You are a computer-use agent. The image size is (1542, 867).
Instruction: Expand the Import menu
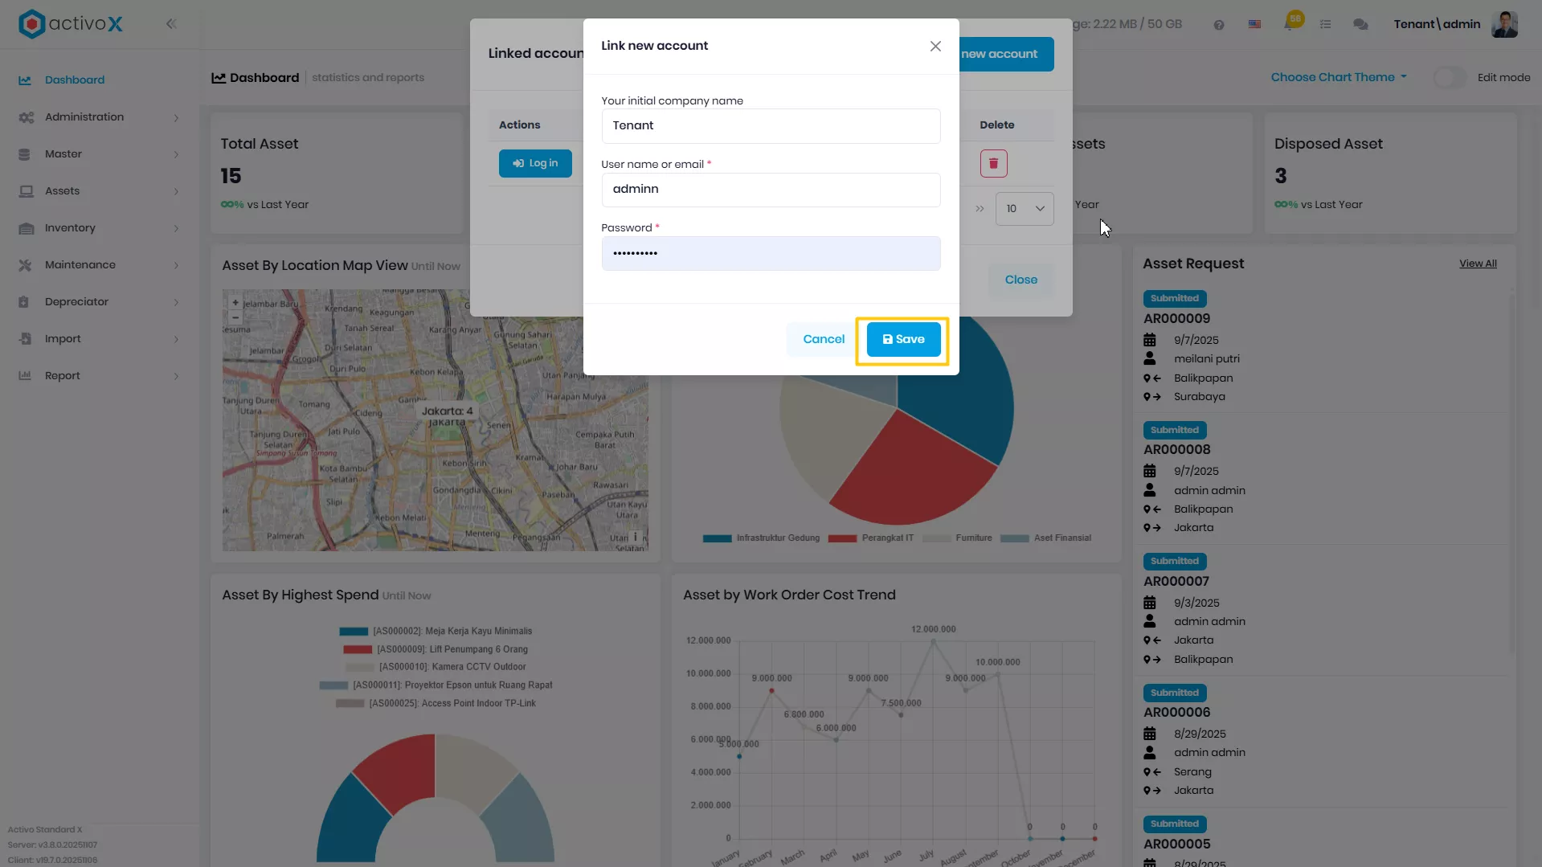(176, 340)
